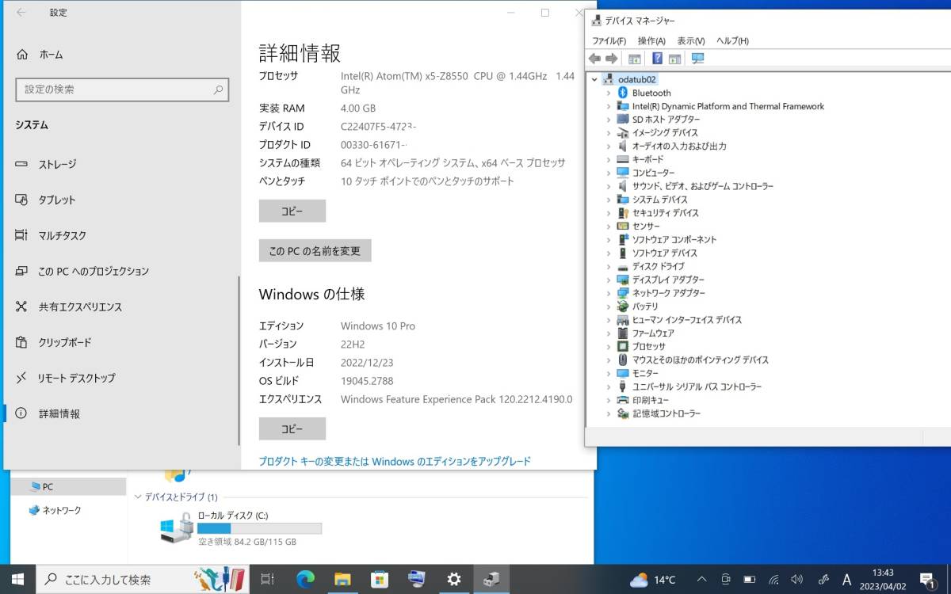Open the notification center icon
Image resolution: width=951 pixels, height=594 pixels.
[927, 580]
